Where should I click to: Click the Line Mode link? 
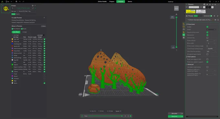click(40, 35)
